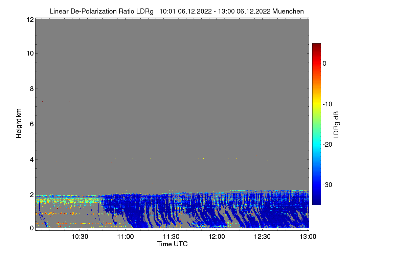This screenshot has width=406, height=271.
Task: Click the '12:00' time tick label
Action: (217, 237)
